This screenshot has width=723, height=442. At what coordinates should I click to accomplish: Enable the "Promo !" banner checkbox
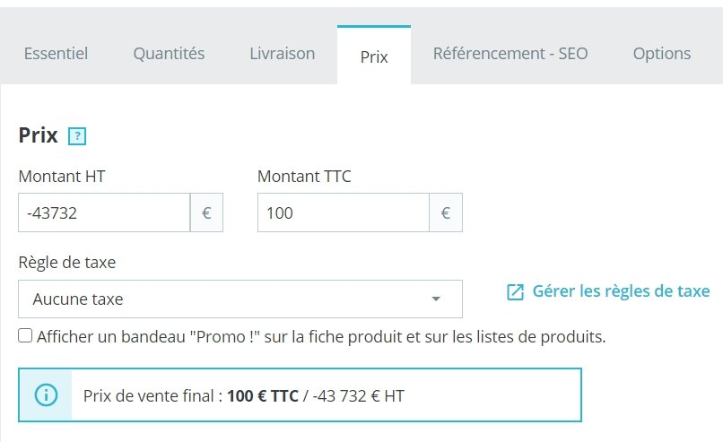[25, 335]
